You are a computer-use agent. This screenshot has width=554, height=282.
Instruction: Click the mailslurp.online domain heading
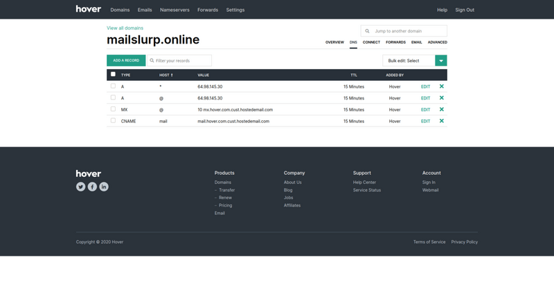click(153, 39)
